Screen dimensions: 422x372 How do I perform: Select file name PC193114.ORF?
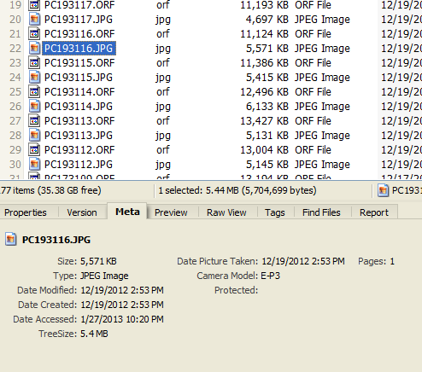(79, 92)
